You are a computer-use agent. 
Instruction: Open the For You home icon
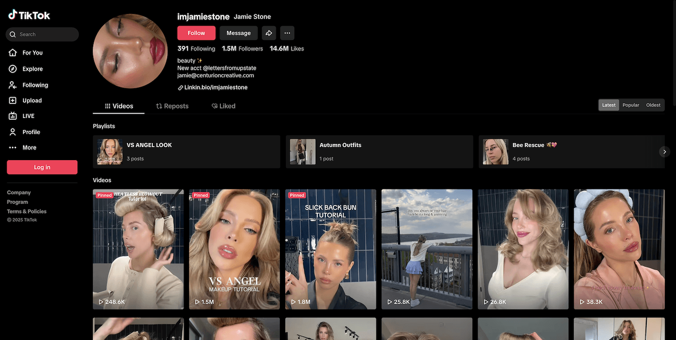(13, 53)
